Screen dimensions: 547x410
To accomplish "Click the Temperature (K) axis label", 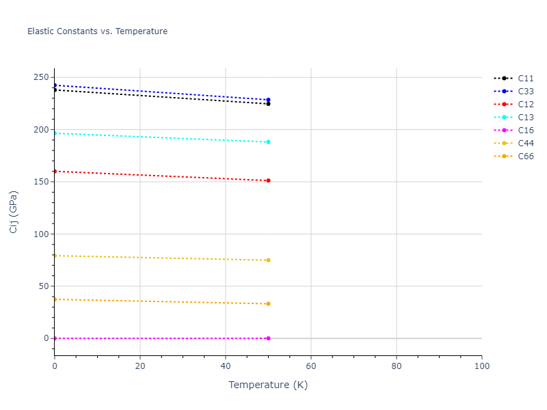I will point(268,385).
